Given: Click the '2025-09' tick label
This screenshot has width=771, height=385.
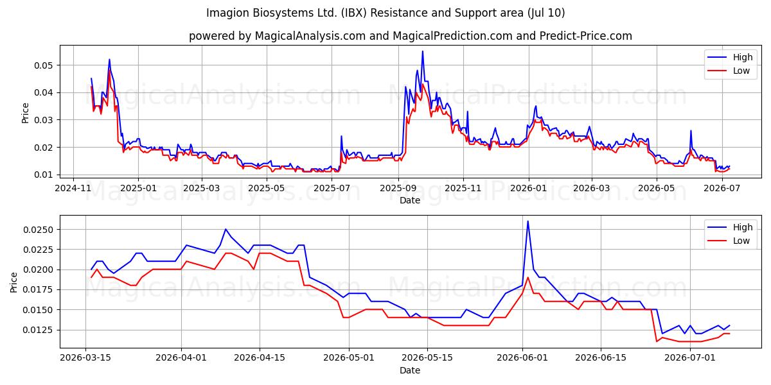Looking at the screenshot, I should (x=398, y=187).
